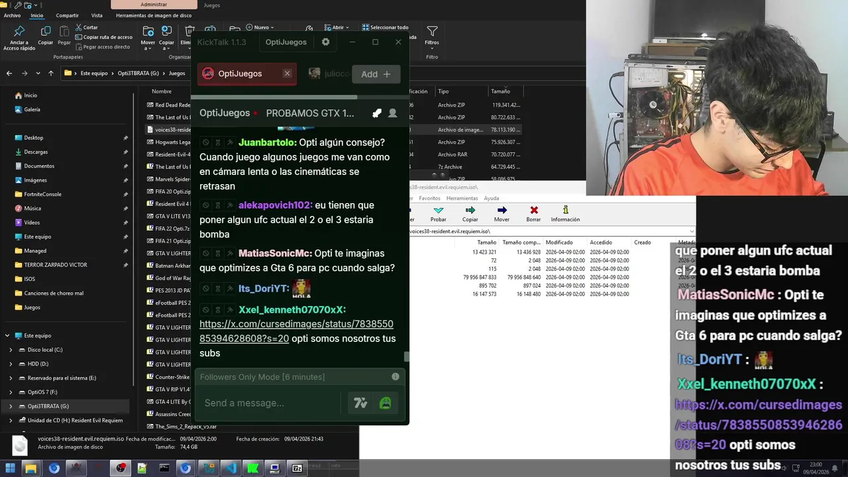Expand Disco local (C:) node
Viewport: 848px width, 477px height.
11,350
